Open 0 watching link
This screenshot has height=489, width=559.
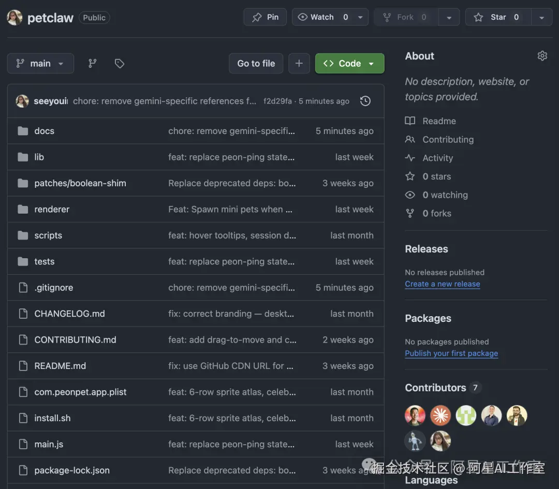[x=445, y=195]
